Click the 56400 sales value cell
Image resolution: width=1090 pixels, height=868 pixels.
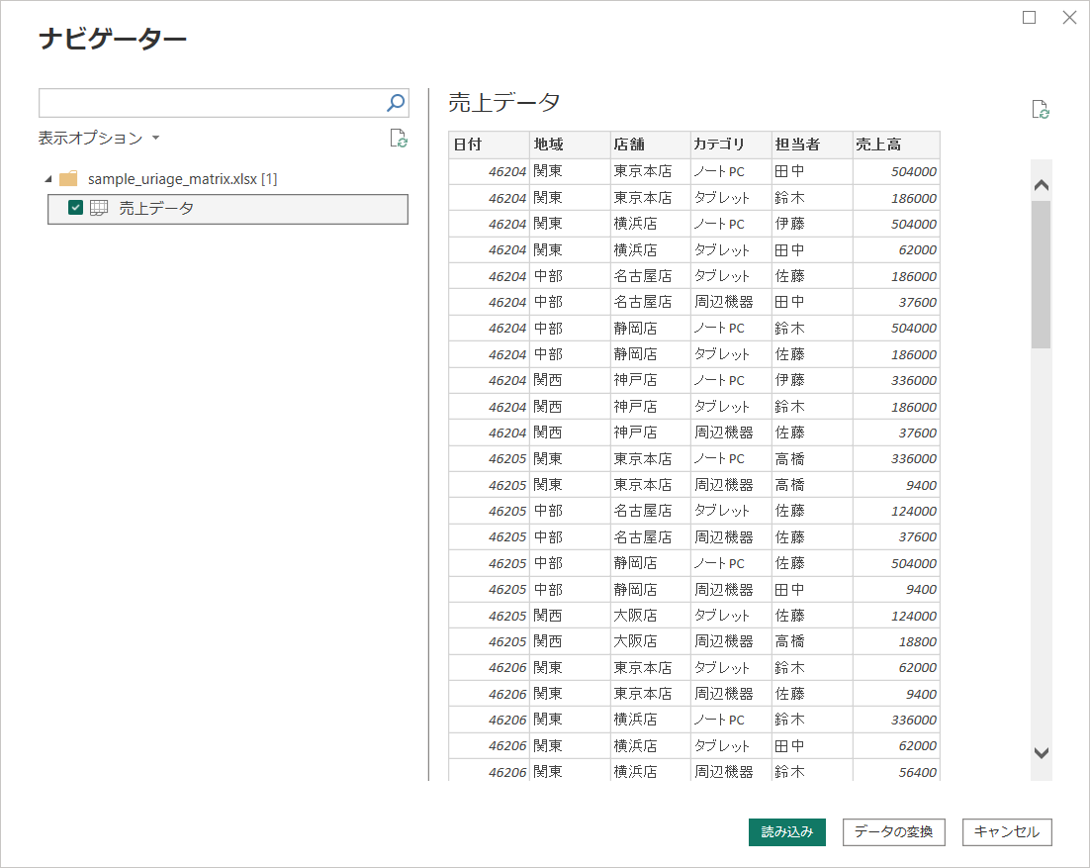[x=896, y=772]
